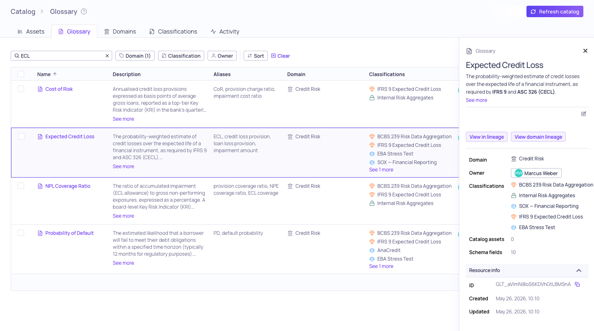Viewport: 594px width, 331px height.
Task: Click the document icon beside Cost of Risk
Action: 40,89
